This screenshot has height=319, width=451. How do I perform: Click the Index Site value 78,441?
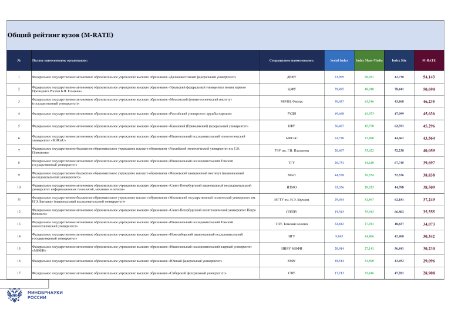pos(399,89)
